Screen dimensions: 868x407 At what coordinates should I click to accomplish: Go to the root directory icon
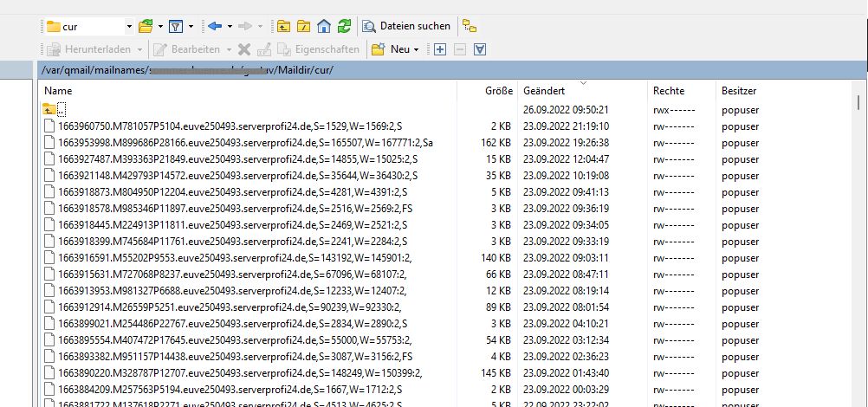click(x=303, y=26)
